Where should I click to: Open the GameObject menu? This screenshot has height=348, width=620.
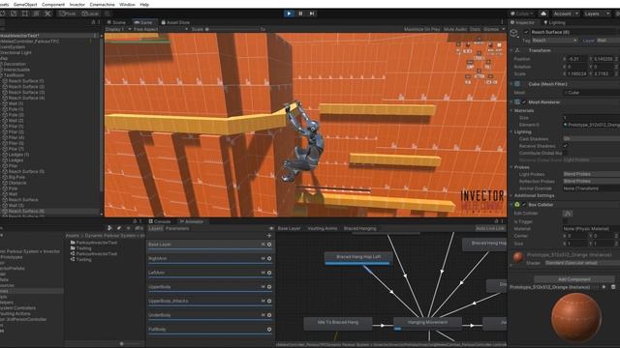pos(25,4)
